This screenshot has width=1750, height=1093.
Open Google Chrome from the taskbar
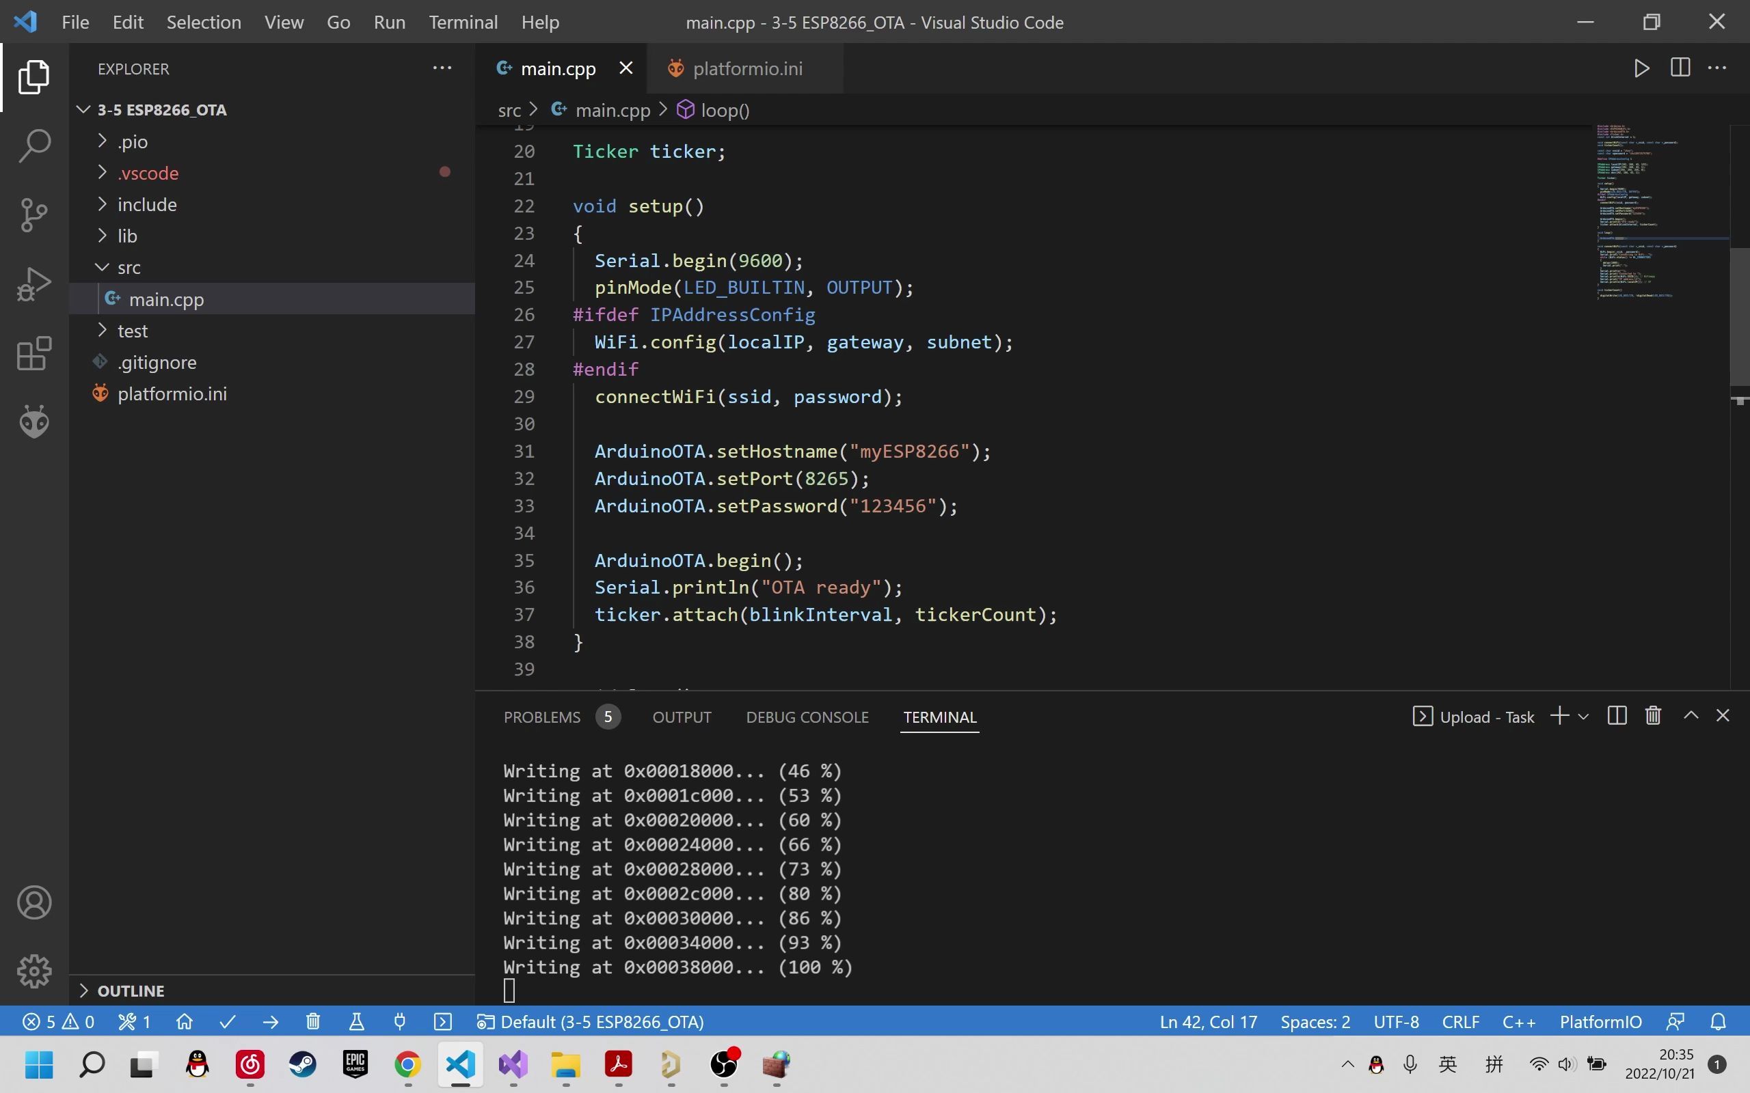408,1064
